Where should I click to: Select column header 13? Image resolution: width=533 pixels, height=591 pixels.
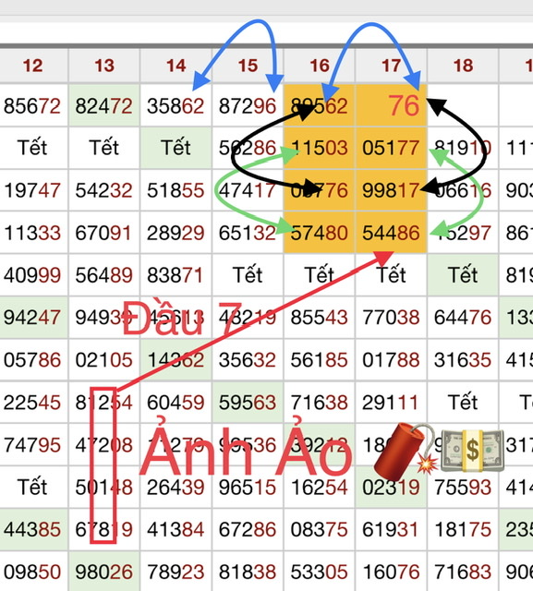click(104, 66)
